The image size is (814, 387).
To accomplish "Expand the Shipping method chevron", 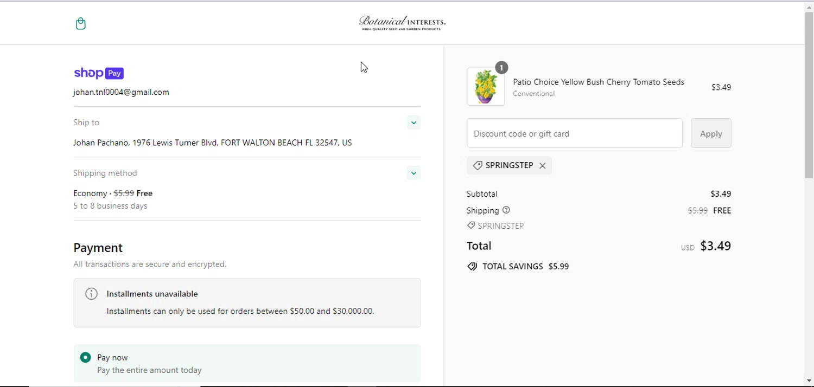I will 414,173.
